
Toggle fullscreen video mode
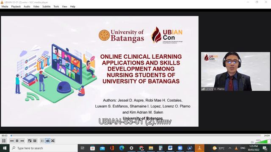coord(30,141)
